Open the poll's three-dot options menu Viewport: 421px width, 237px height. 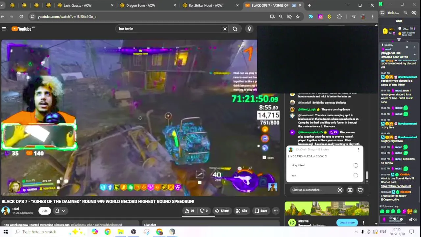358,150
